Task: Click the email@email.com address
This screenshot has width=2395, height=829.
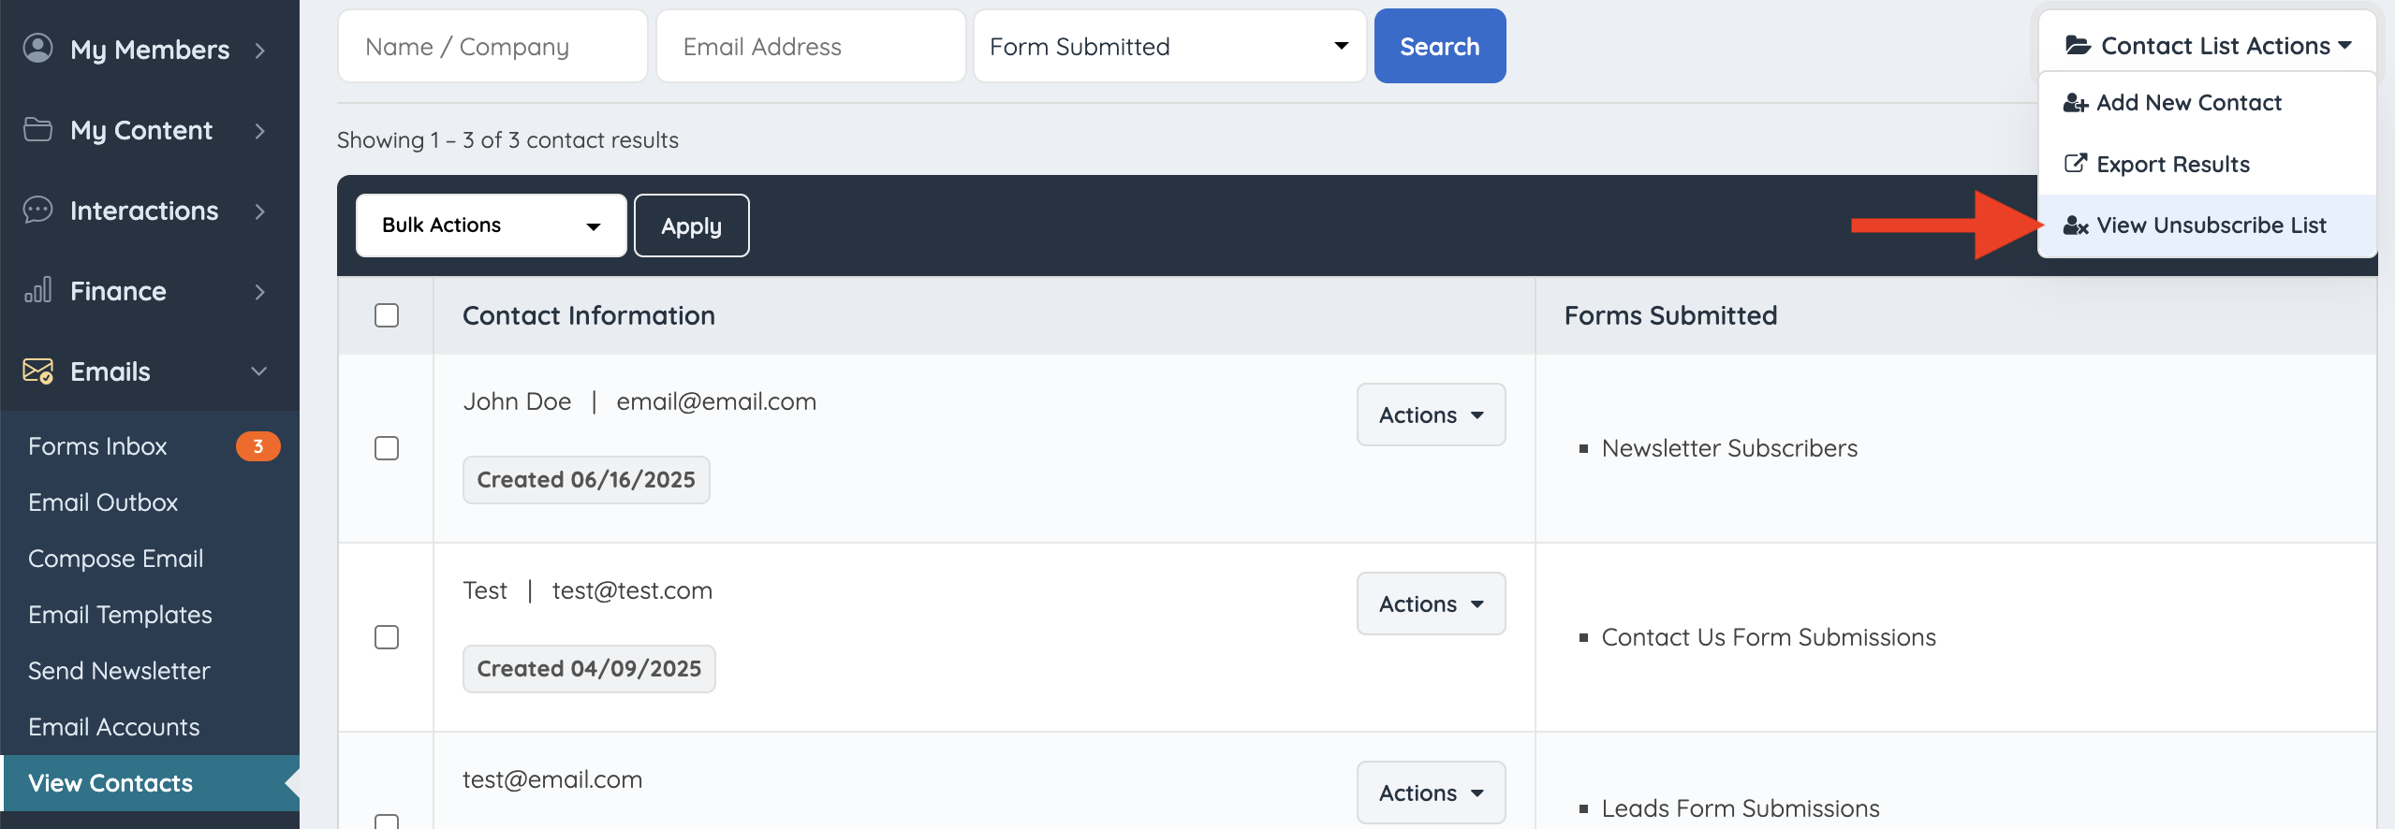Action: (x=716, y=401)
